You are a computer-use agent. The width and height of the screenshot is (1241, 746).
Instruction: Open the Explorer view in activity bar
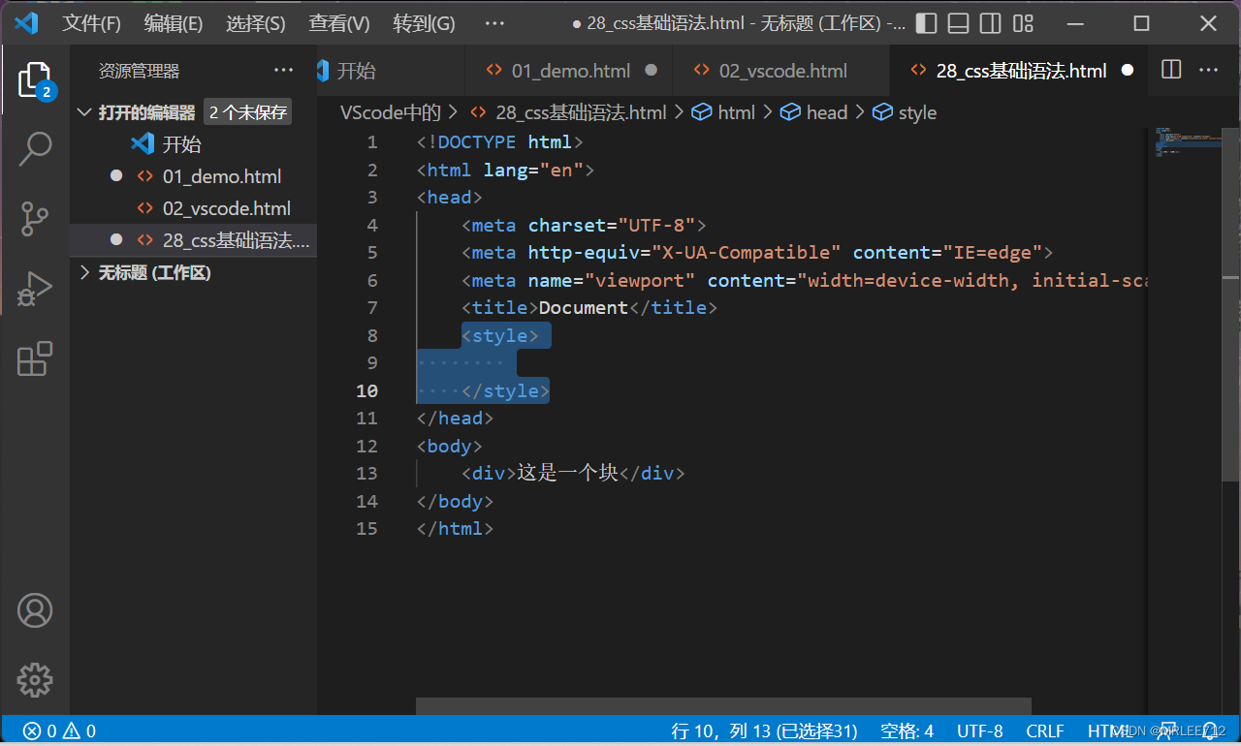tap(35, 80)
